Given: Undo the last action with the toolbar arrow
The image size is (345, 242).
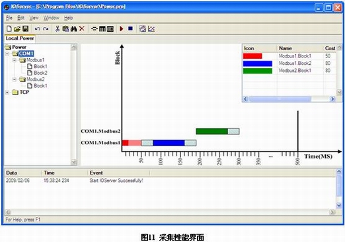Looking at the screenshot, I should pyautogui.click(x=38, y=29).
